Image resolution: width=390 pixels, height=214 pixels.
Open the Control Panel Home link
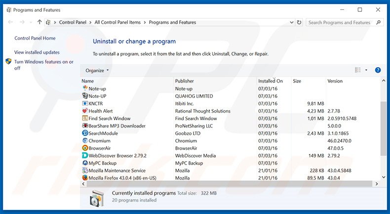pos(35,38)
